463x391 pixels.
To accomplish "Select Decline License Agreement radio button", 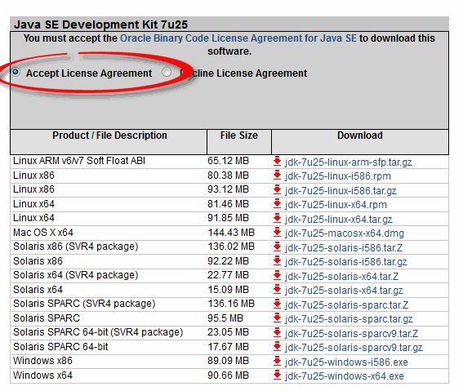I will (x=167, y=72).
